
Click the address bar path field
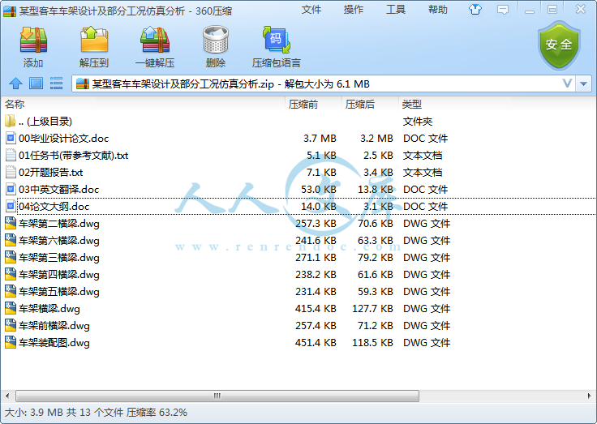pos(324,84)
